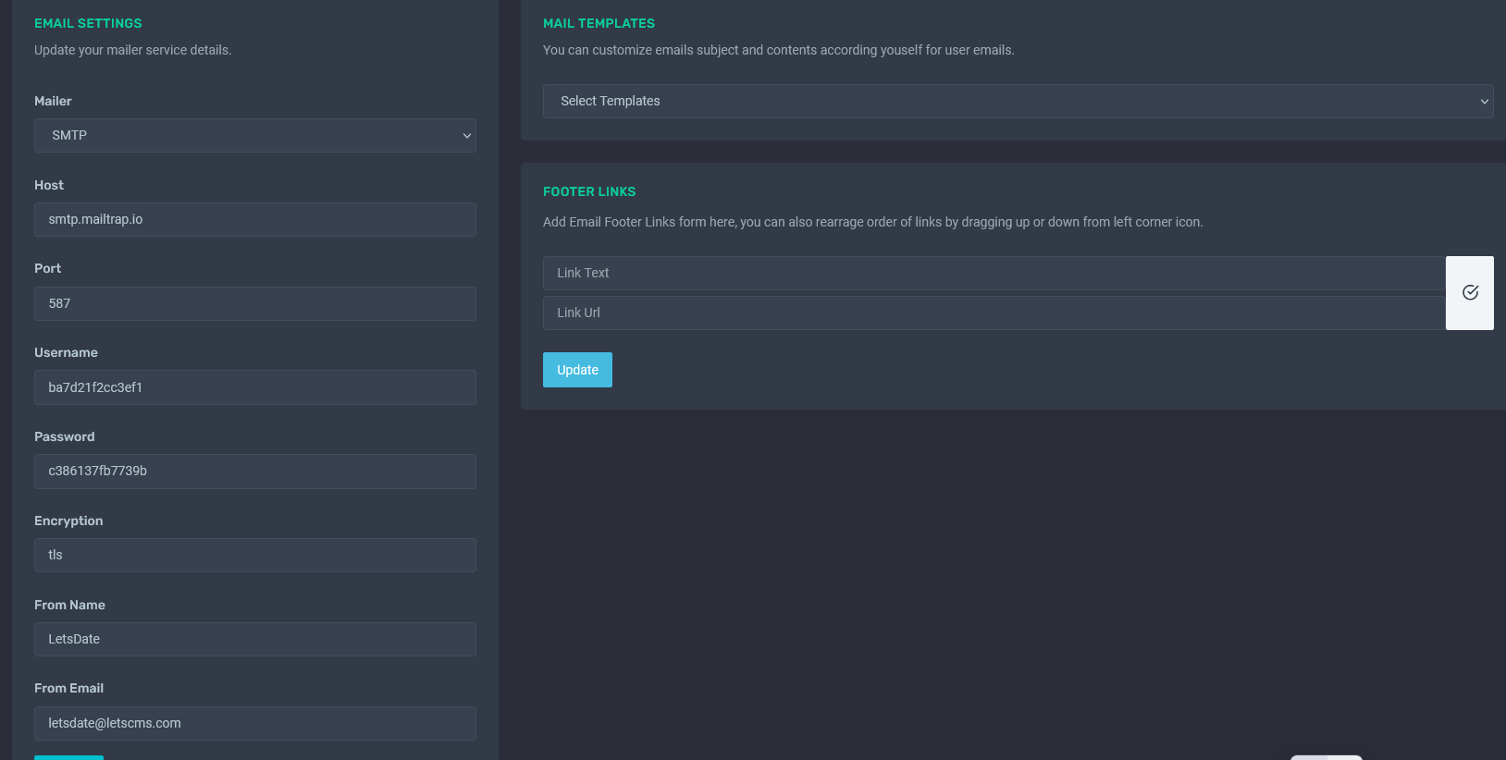Focus the Link Url input field
The width and height of the screenshot is (1506, 760).
click(994, 313)
